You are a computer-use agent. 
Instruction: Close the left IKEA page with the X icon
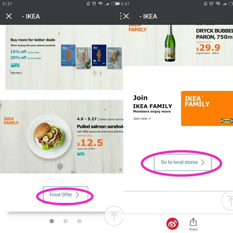9,16
